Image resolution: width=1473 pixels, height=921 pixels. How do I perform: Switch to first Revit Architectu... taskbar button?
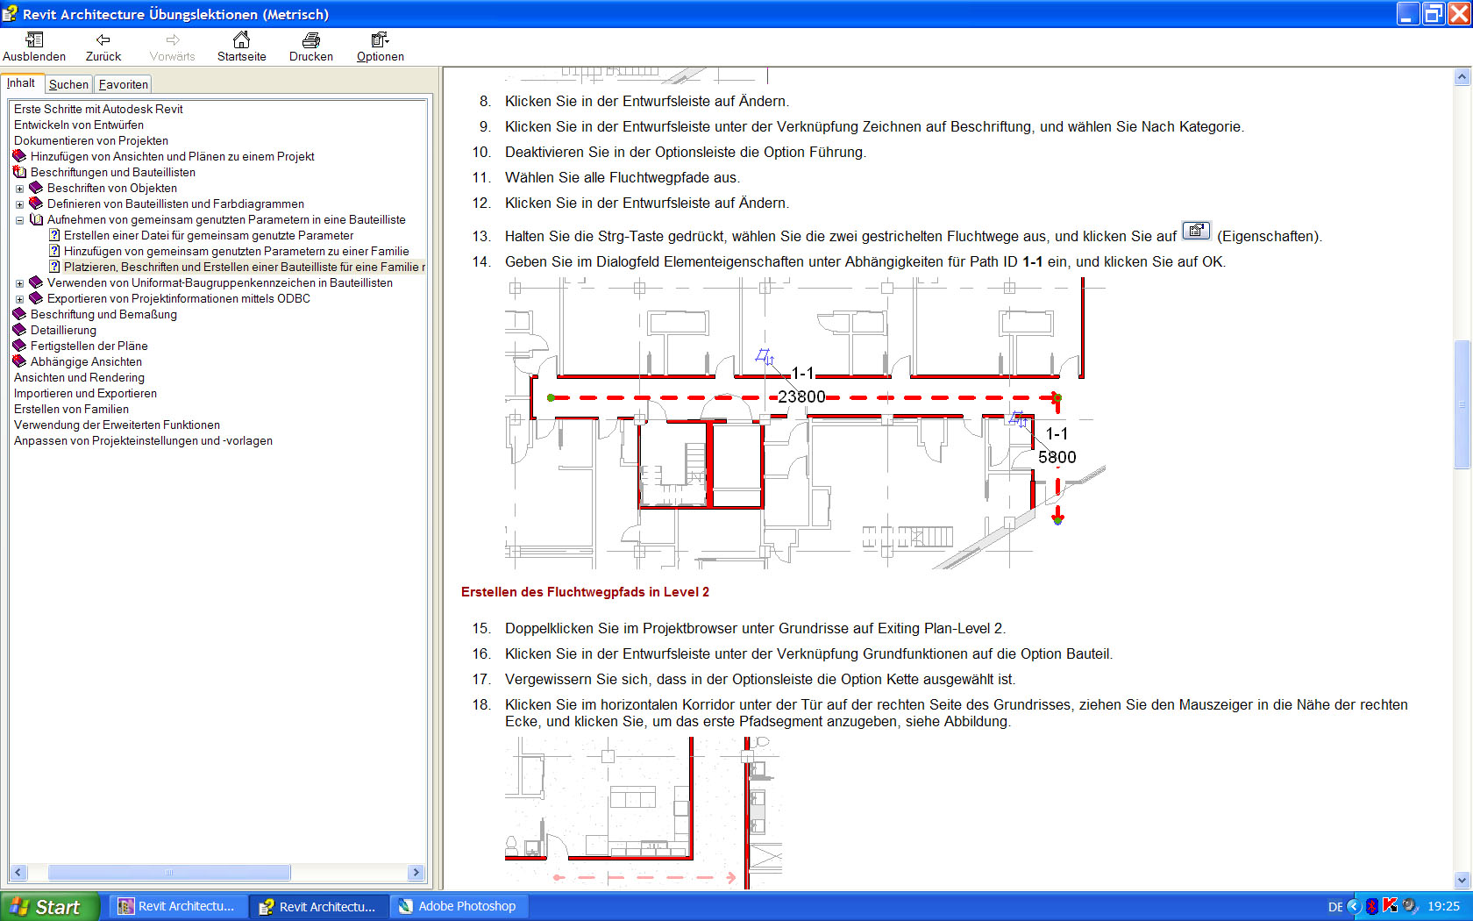tap(178, 906)
